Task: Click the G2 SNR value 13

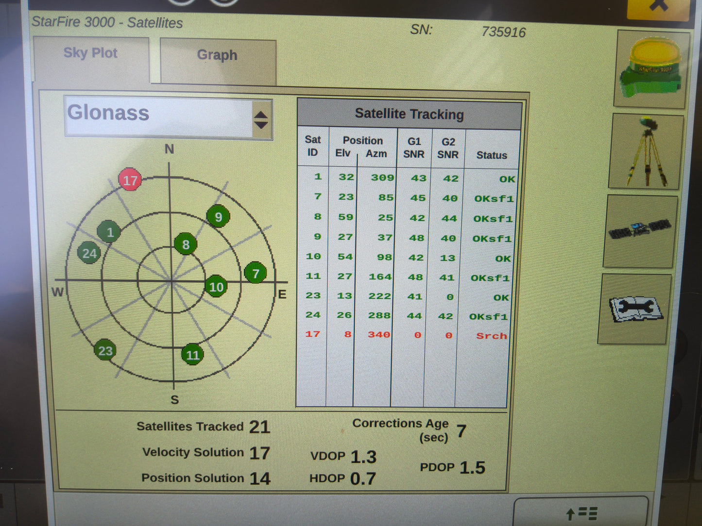Action: (x=447, y=258)
